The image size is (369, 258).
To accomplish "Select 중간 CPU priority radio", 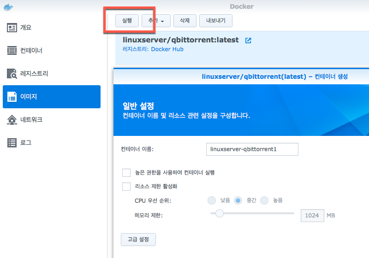I will tap(238, 200).
